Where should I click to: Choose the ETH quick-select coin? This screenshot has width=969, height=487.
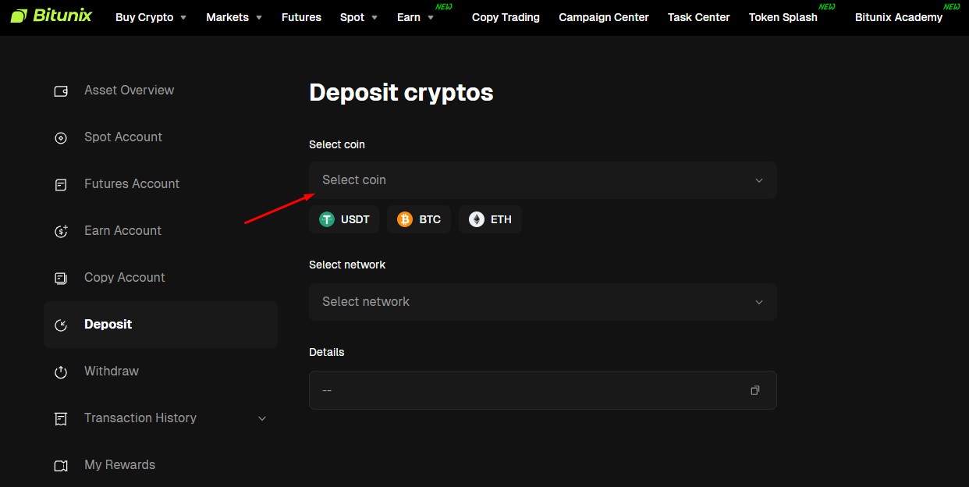(490, 219)
